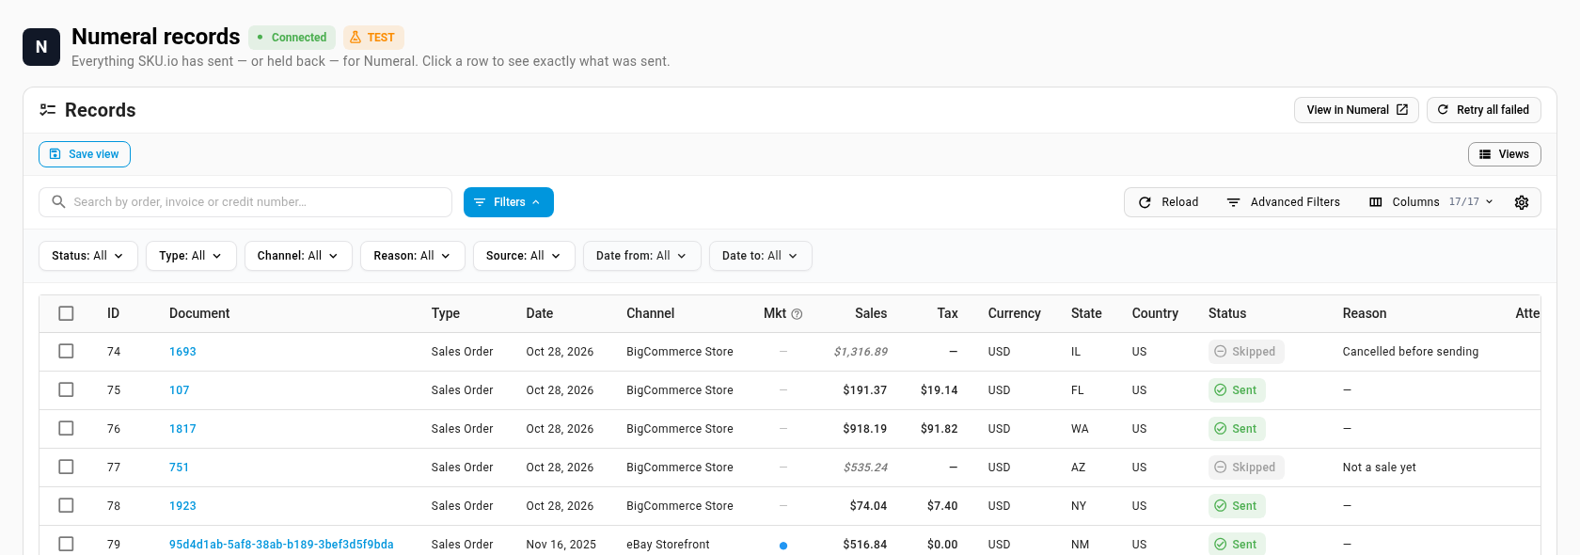Click "Not a sale yet" reason text
The width and height of the screenshot is (1580, 555).
(x=1379, y=468)
